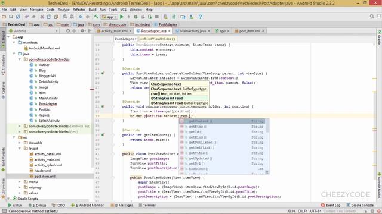This screenshot has width=382, height=214.
Task: Collapse the manifests folder
Action: (x=14, y=43)
